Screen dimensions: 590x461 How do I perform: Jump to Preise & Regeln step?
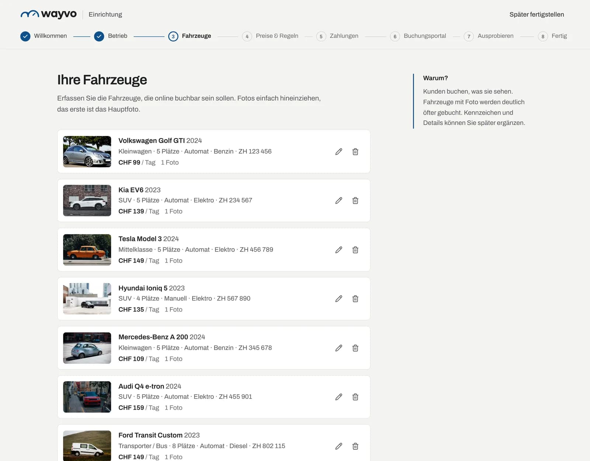[x=270, y=36]
